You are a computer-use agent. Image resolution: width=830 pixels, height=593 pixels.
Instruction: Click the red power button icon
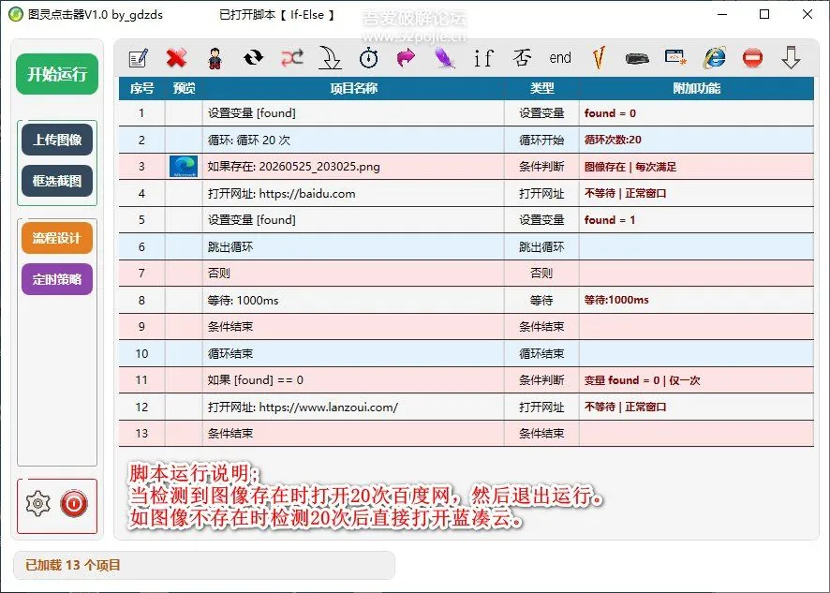[x=74, y=503]
